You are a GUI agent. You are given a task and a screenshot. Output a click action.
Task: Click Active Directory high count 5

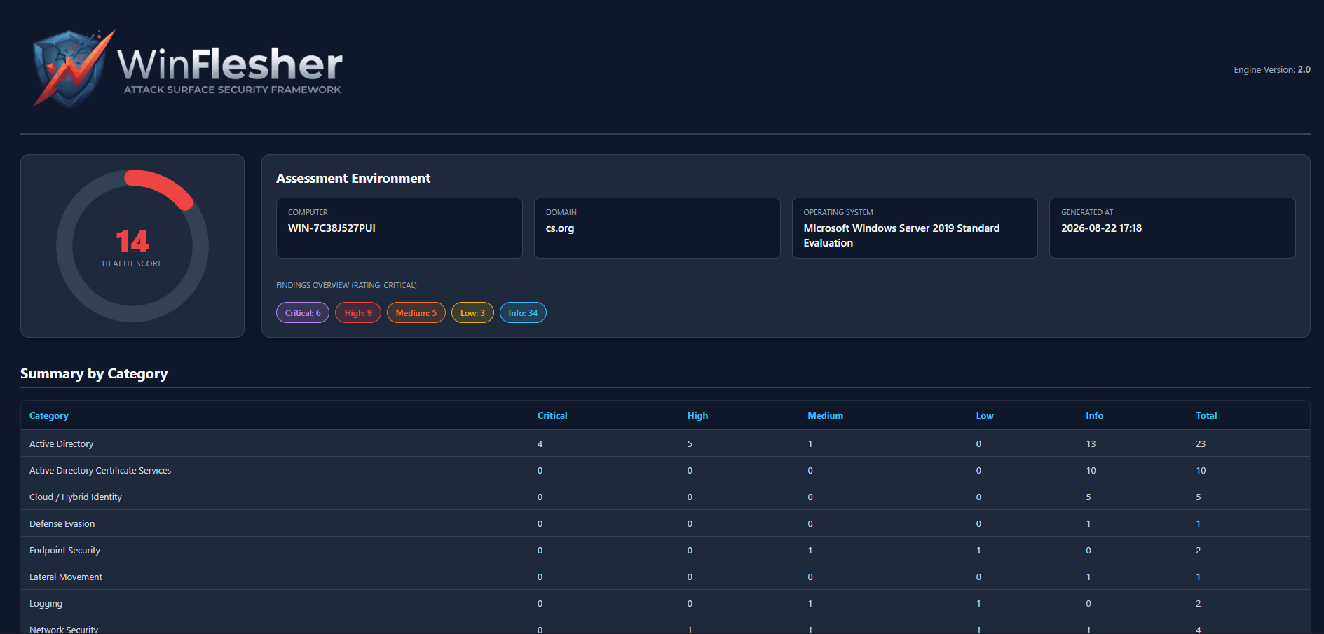point(690,443)
